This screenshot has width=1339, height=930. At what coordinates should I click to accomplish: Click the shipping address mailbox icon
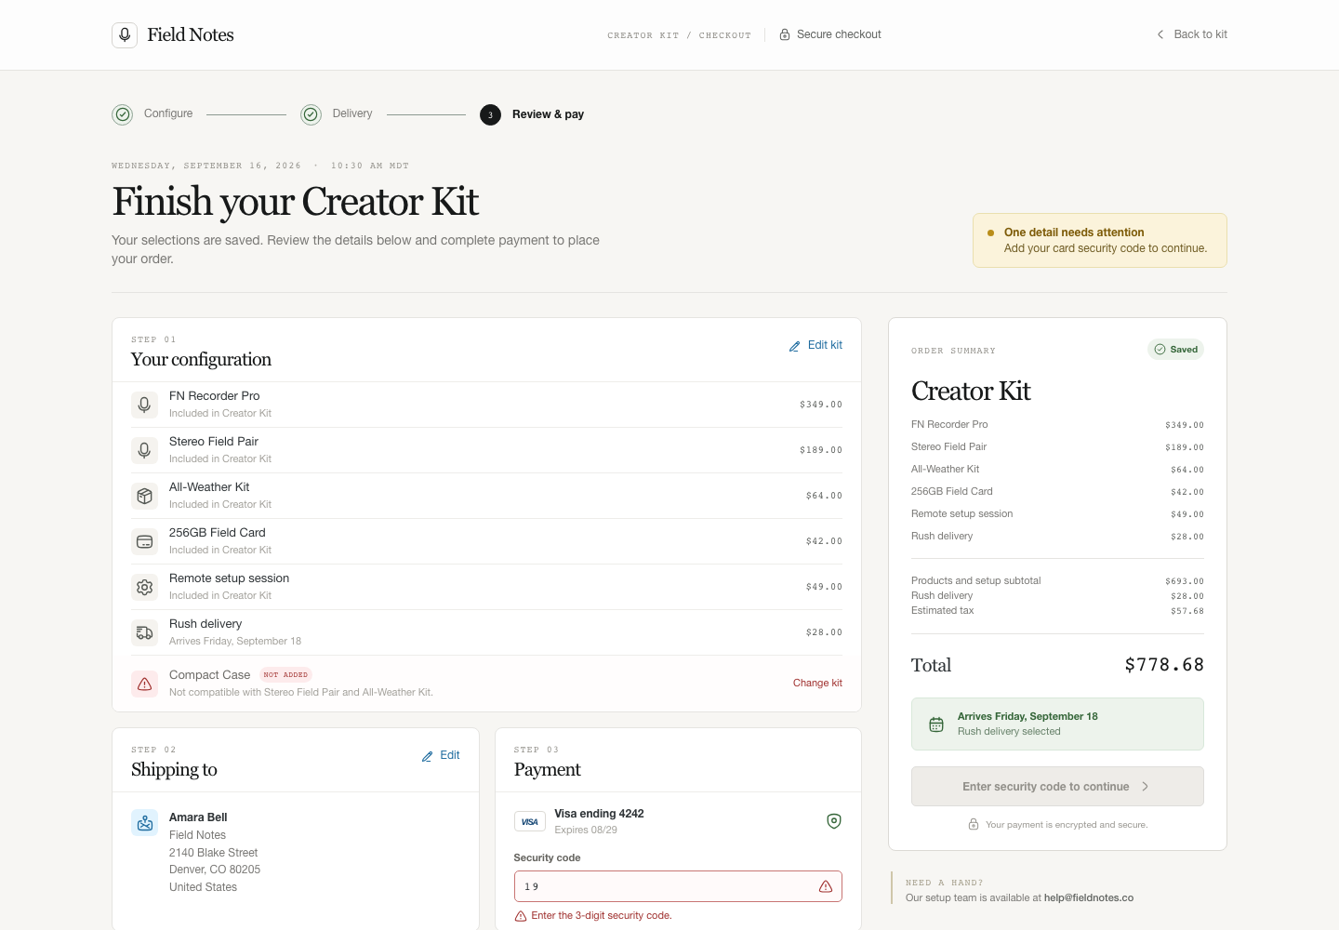pos(144,823)
